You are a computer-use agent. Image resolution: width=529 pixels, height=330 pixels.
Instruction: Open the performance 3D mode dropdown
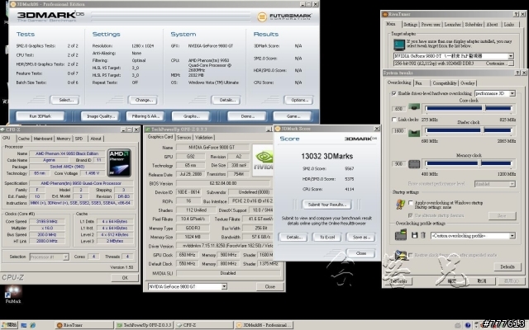coord(512,93)
